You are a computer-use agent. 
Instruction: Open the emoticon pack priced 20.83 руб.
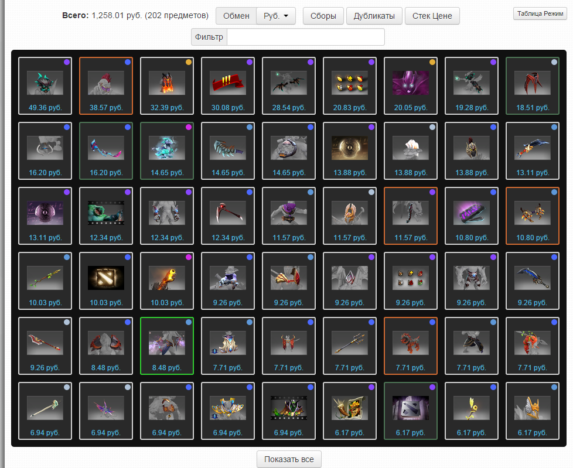pyautogui.click(x=350, y=86)
